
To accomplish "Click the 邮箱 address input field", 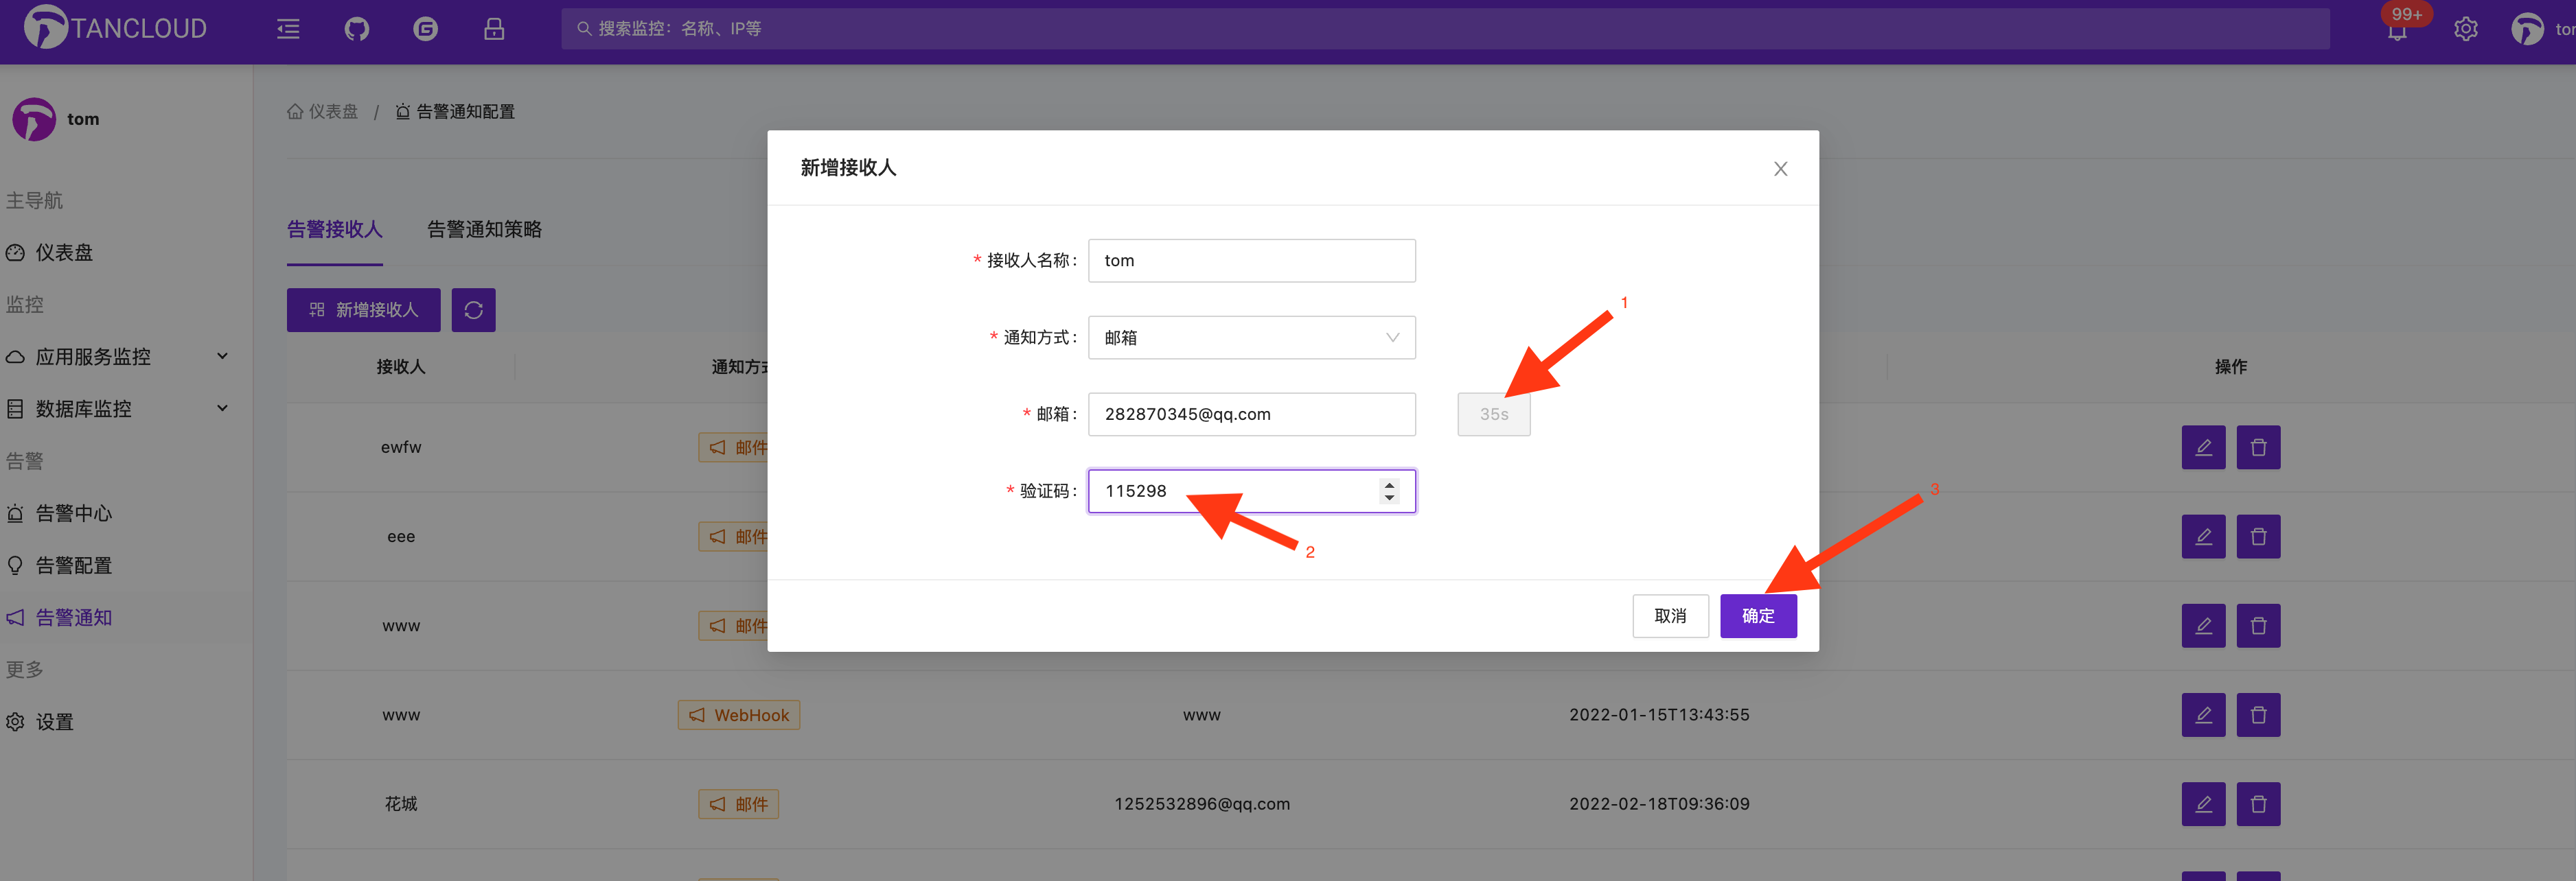I will [x=1251, y=414].
